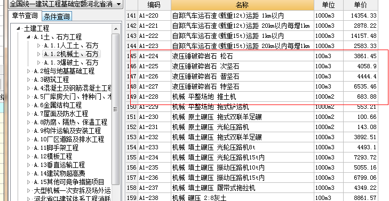Screen dimensions: 389x201
Task: Select A.8防腐、隔热、保温工程 tree item
Action: pyautogui.click(x=70, y=122)
